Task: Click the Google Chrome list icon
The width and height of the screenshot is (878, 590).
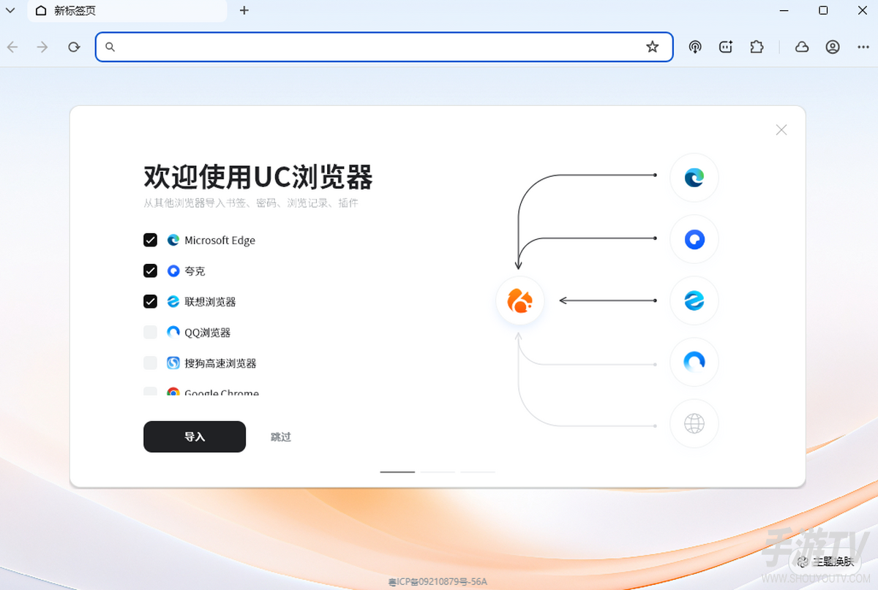Action: 173,392
